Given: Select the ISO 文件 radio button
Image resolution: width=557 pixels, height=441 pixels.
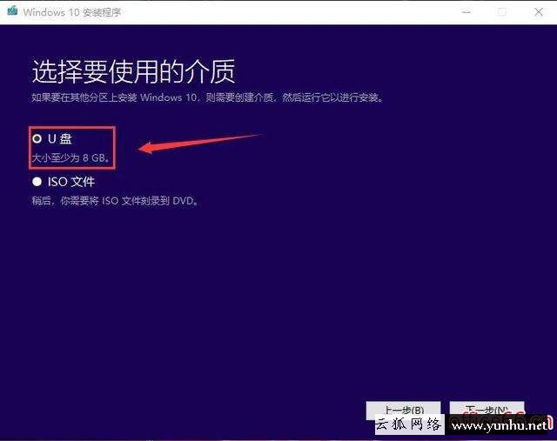Looking at the screenshot, I should pos(37,182).
